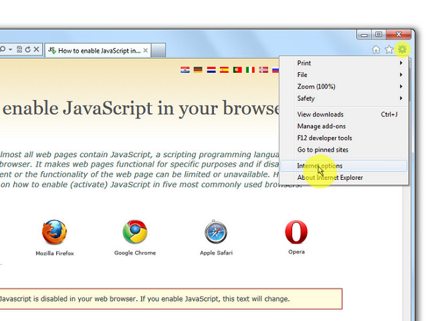
Task: Open the Tools gear icon
Action: point(402,49)
